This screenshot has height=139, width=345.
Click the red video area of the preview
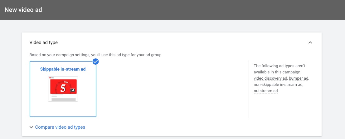point(63,87)
